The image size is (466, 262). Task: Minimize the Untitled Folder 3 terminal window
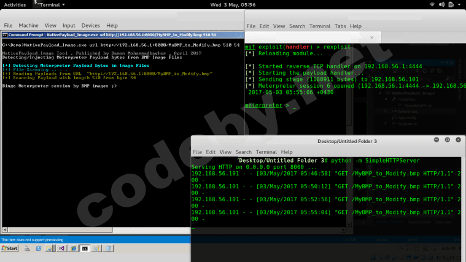(x=437, y=140)
